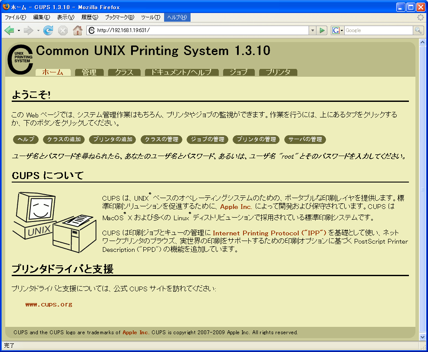Image resolution: width=428 pixels, height=352 pixels.
Task: Reload the page with the refresh icon
Action: click(x=48, y=30)
